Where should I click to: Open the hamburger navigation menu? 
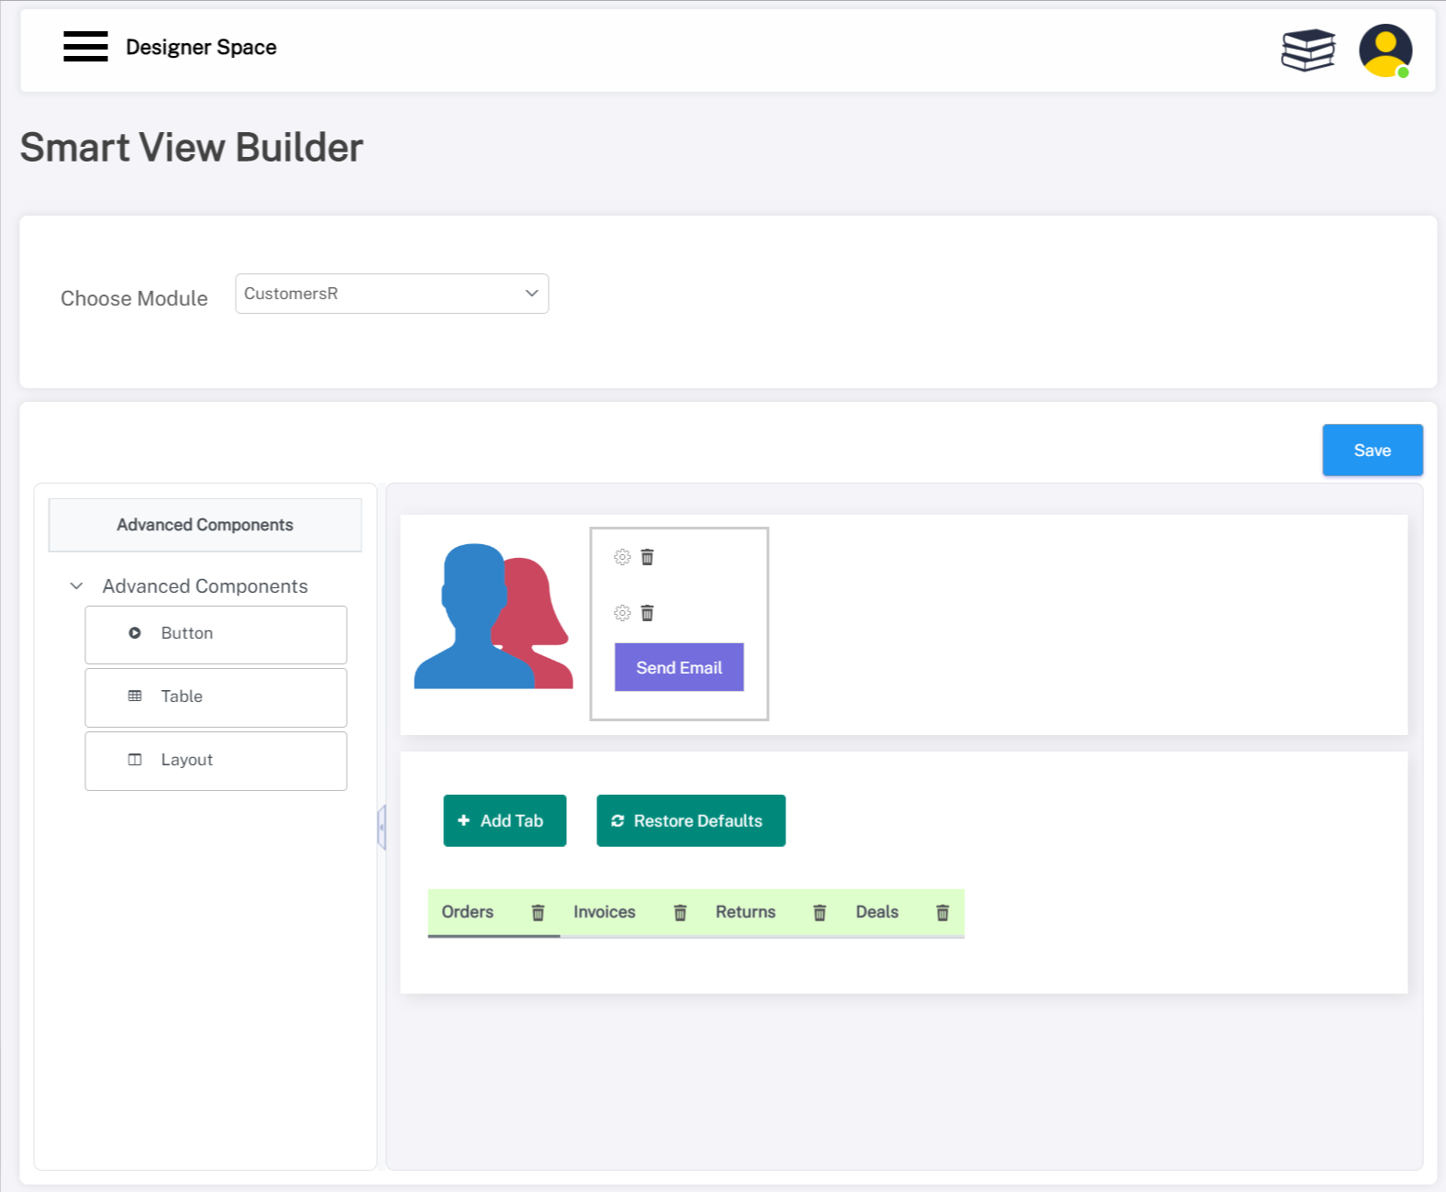coord(85,46)
